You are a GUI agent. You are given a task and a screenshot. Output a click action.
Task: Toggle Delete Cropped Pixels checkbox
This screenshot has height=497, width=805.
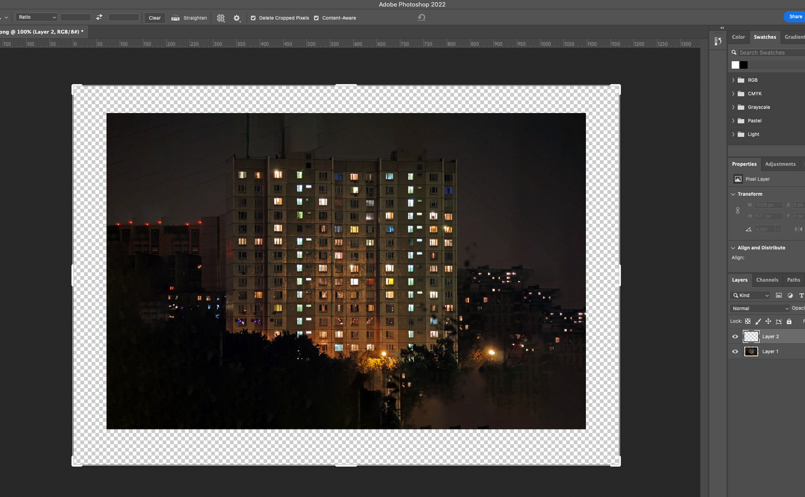click(253, 18)
